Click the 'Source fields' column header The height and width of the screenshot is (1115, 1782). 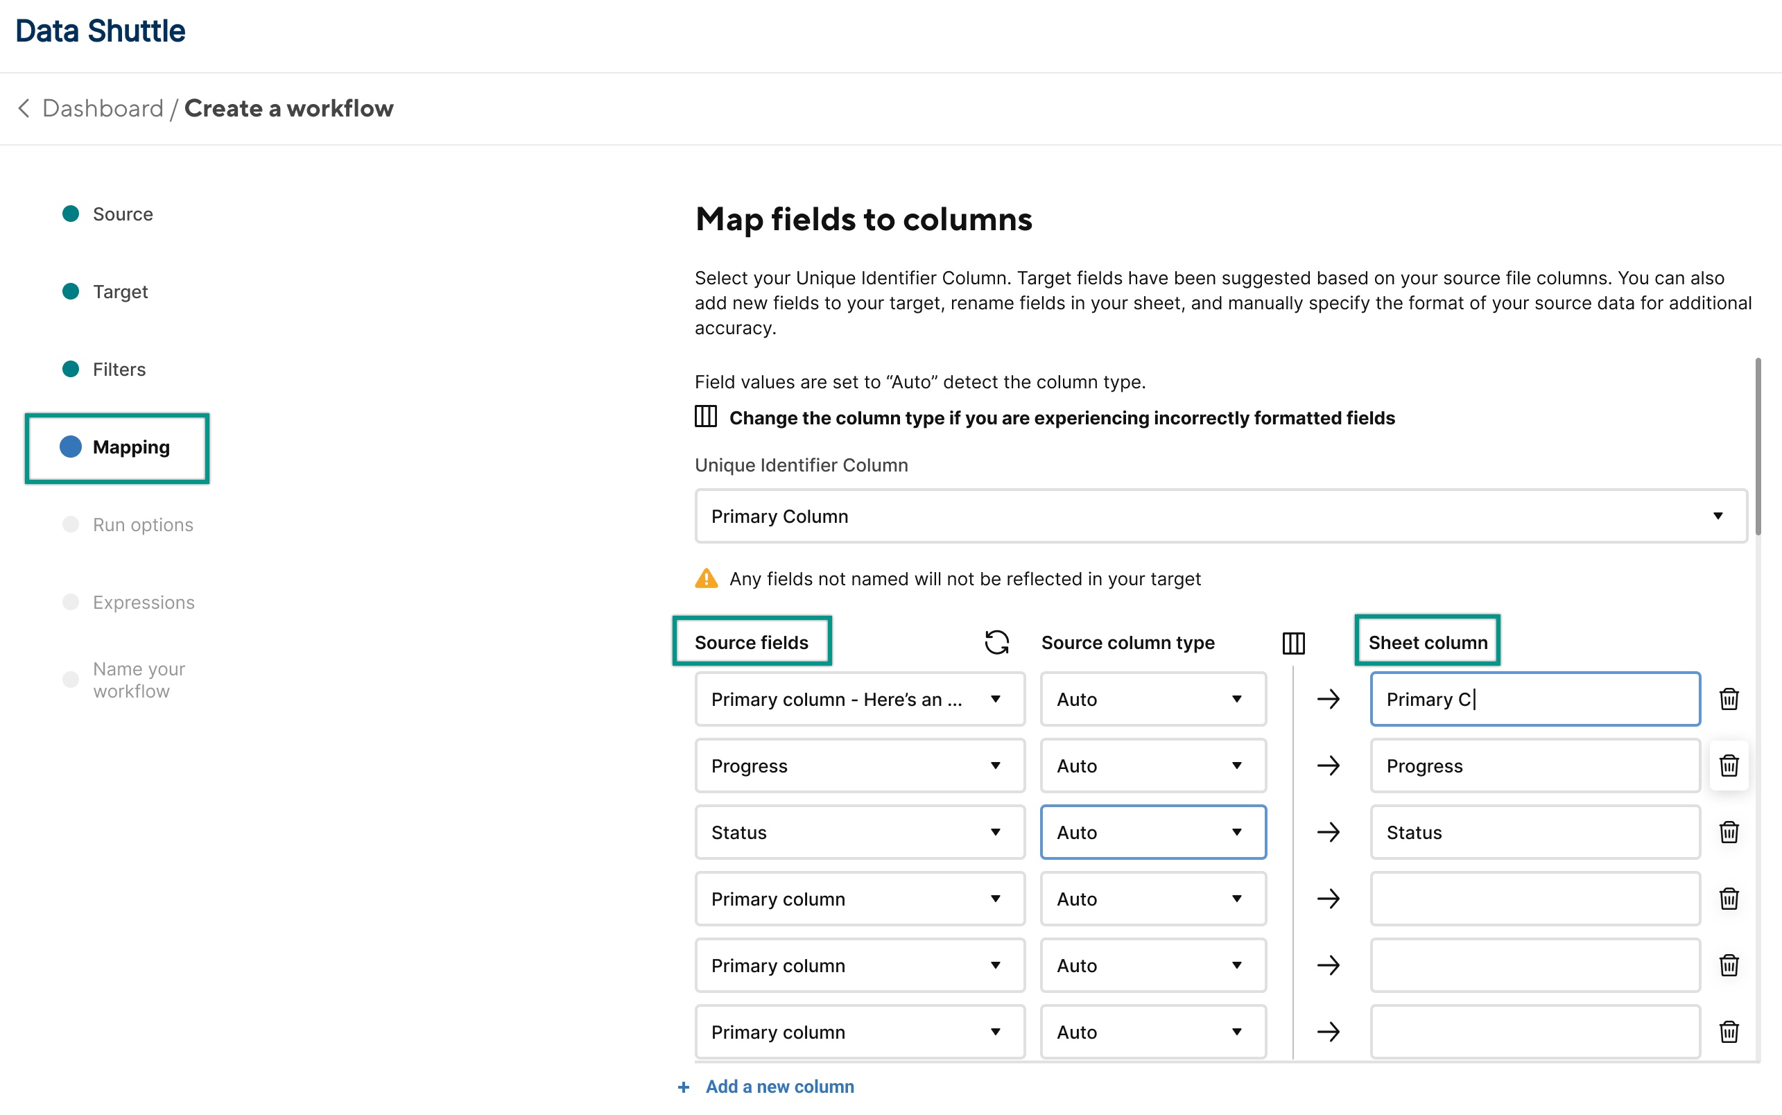point(752,642)
